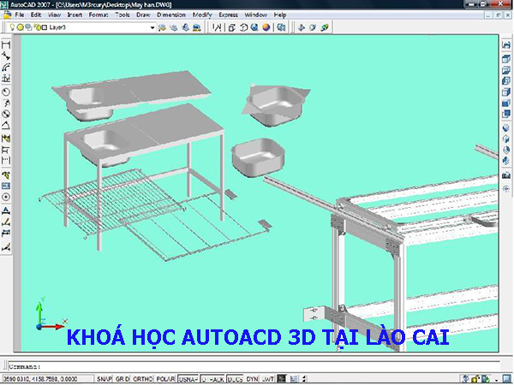Screen dimensions: 514x385
Task: Select the Dimension Edit tool
Action: coord(6,210)
